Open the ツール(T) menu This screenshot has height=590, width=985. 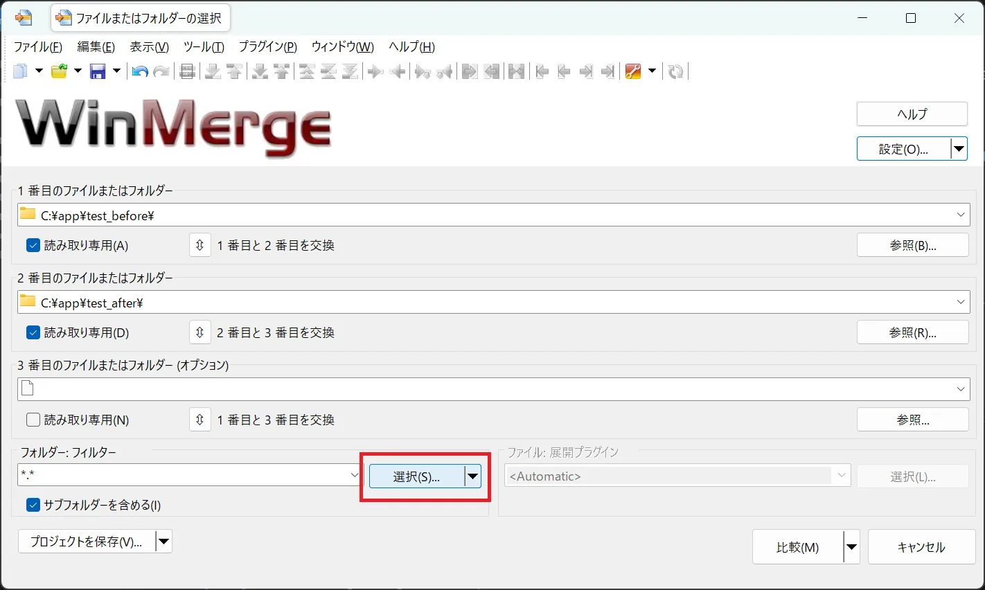click(x=204, y=47)
